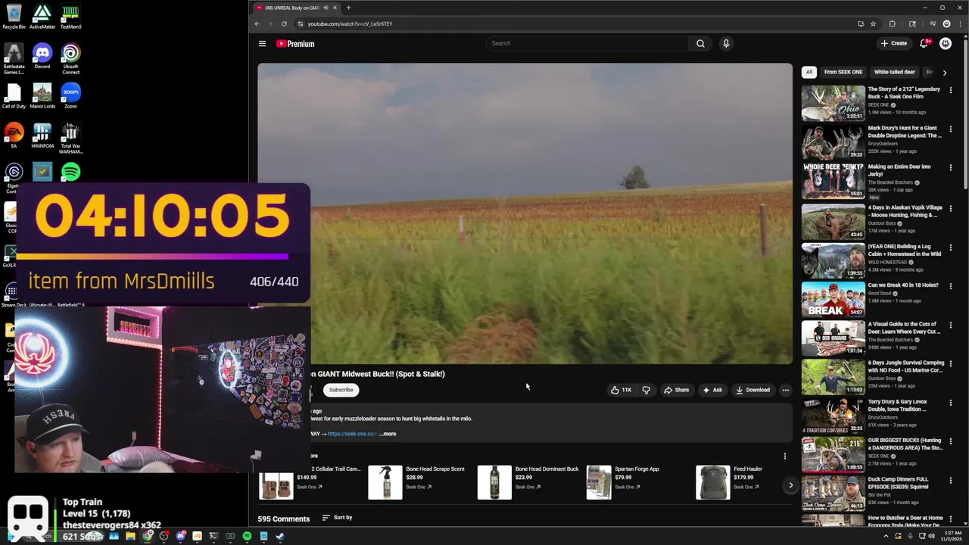Go back in Chrome

point(257,23)
